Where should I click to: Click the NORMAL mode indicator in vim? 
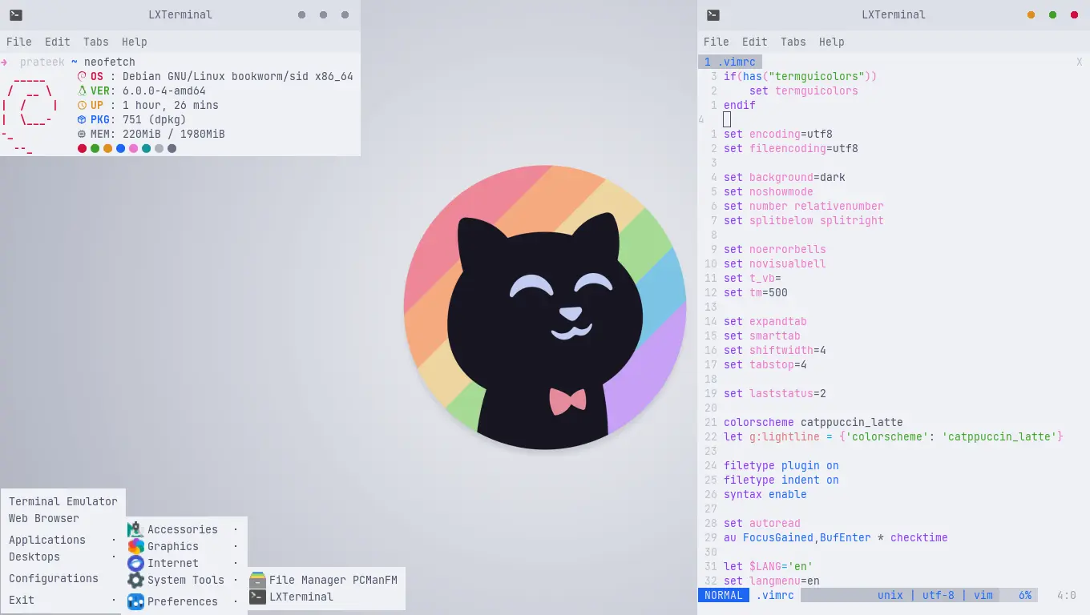tap(724, 595)
